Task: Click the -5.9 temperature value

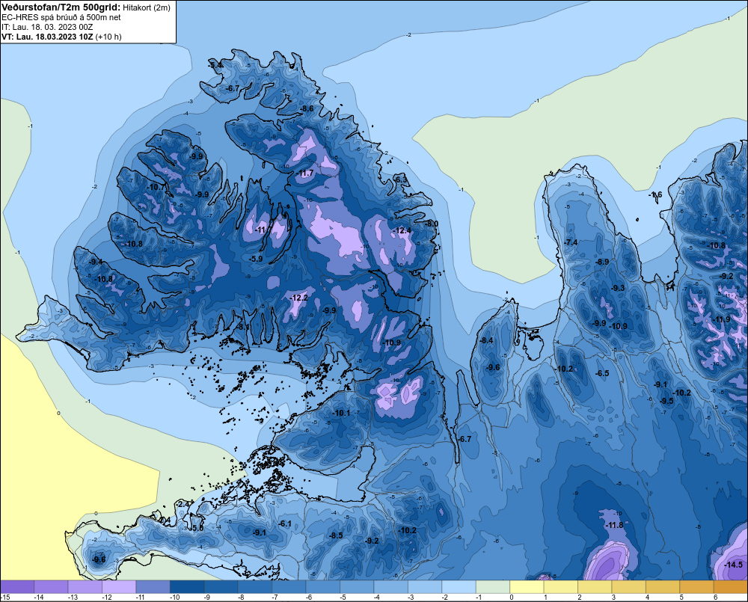Action: click(x=256, y=259)
